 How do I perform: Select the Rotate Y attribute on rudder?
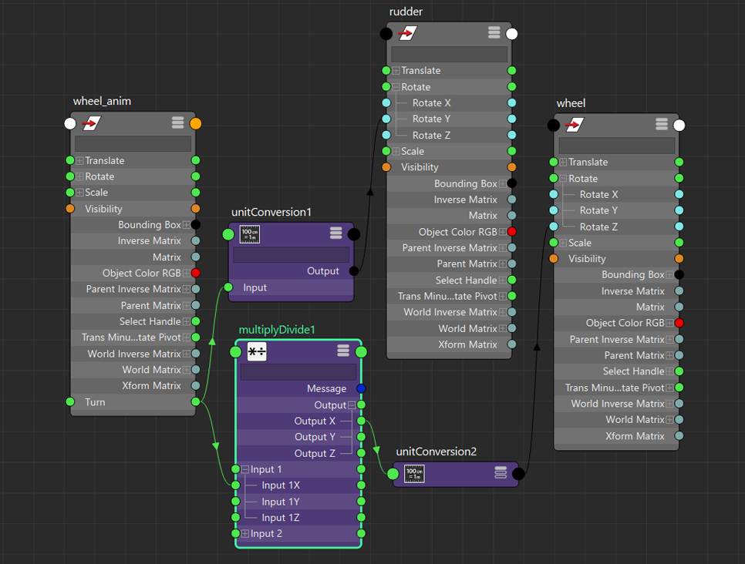pos(431,119)
